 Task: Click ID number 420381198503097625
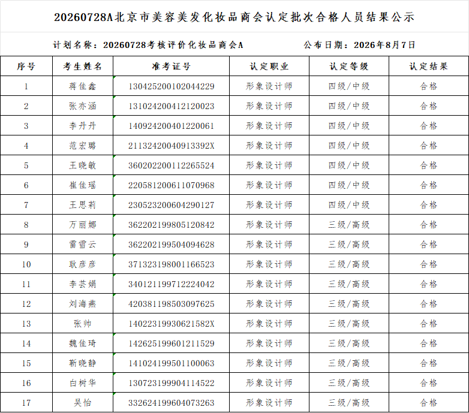tap(171, 304)
